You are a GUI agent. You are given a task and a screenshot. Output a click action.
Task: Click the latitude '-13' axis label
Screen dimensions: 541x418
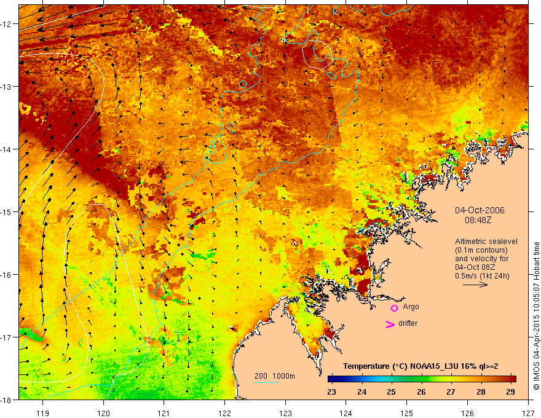pyautogui.click(x=6, y=87)
